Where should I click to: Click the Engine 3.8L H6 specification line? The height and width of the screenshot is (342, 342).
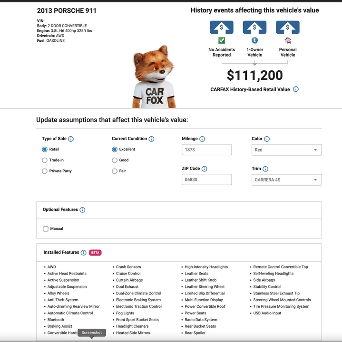point(64,31)
